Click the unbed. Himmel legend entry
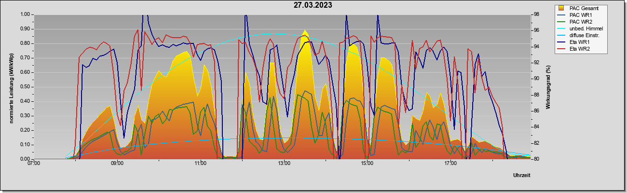The image size is (627, 193). 579,28
